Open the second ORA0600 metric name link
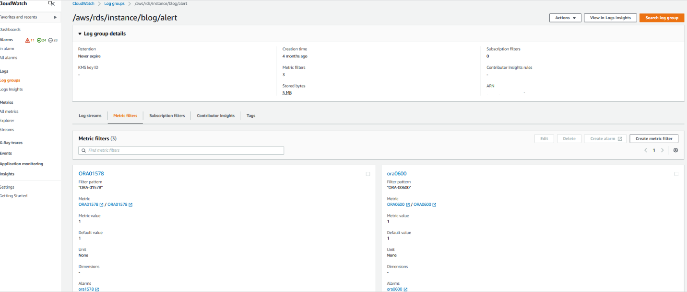The image size is (687, 292). [x=425, y=204]
